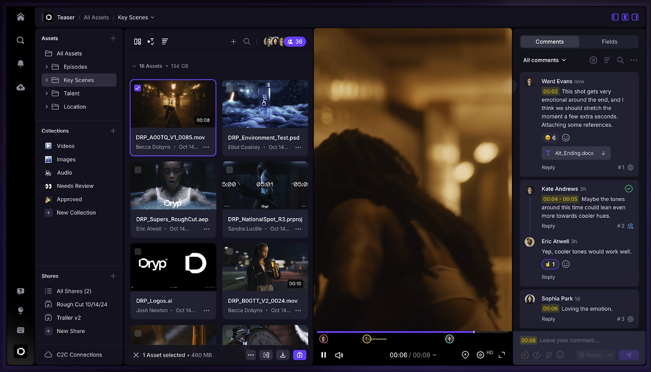Toggle the comment timestamp stopwatch in composer
The width and height of the screenshot is (651, 372).
point(525,355)
